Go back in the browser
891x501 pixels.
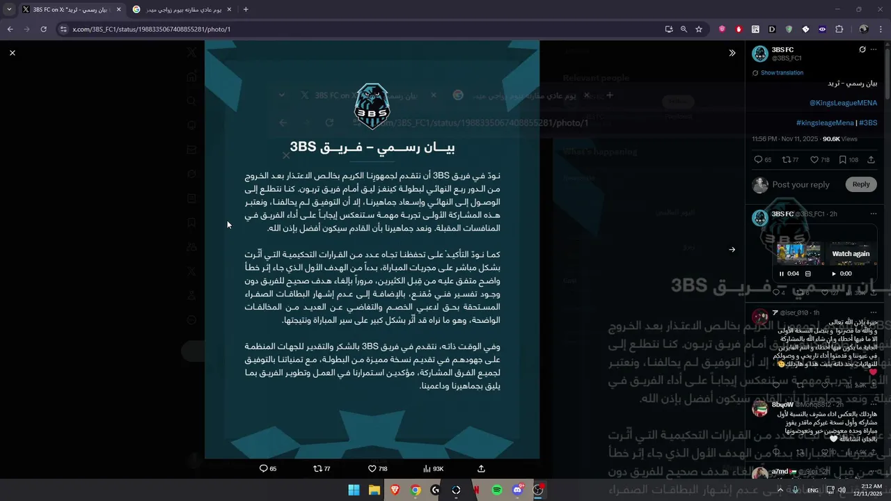(10, 29)
